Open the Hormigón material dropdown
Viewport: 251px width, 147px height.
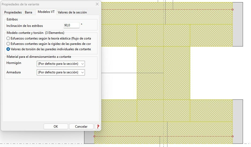pyautogui.click(x=61, y=64)
